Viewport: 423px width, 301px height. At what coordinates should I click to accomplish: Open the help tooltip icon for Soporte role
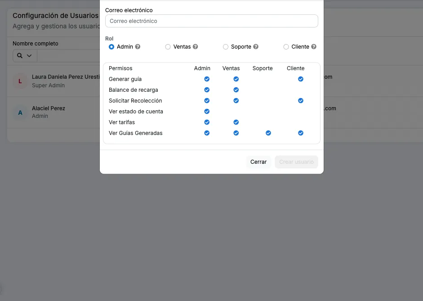coord(256,47)
